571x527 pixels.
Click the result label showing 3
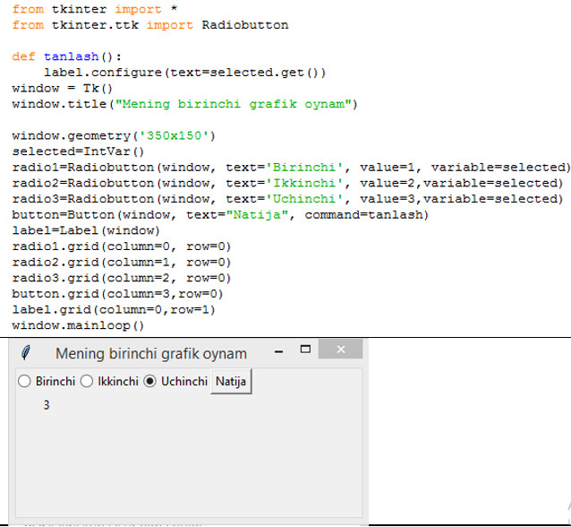(47, 406)
